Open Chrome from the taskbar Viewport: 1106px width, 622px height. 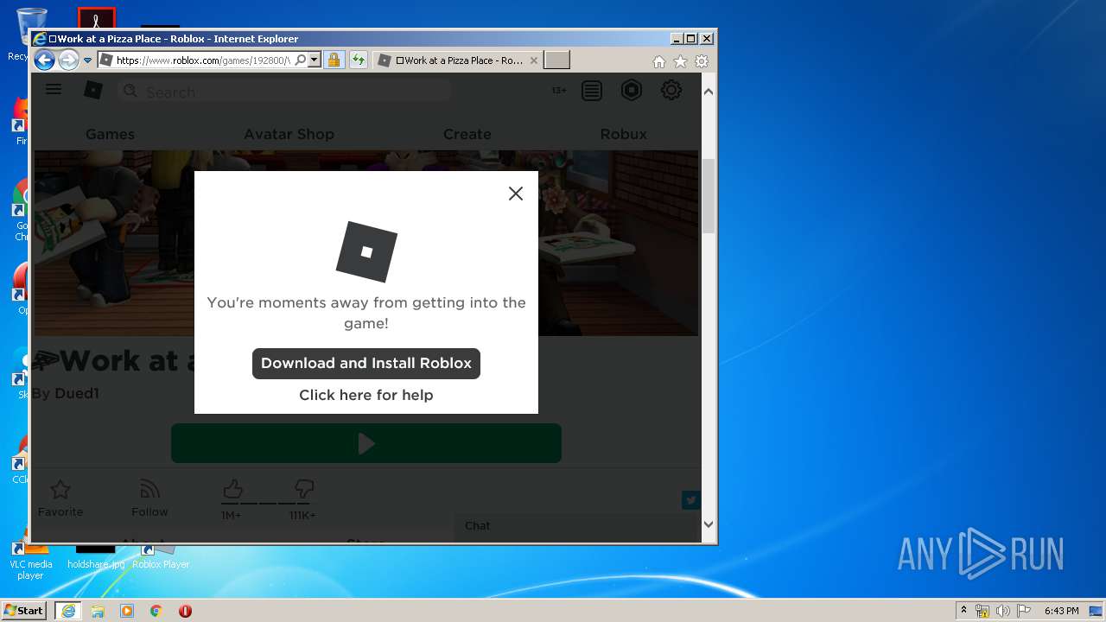[156, 611]
